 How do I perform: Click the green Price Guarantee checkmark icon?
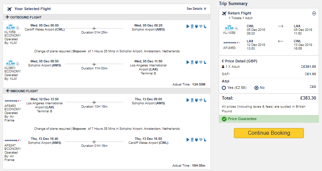click(x=224, y=119)
